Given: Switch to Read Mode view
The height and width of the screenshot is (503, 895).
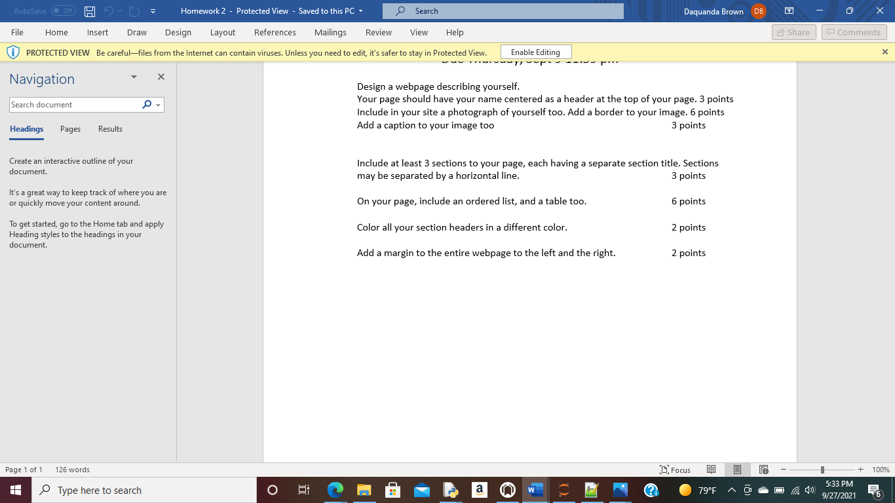Looking at the screenshot, I should pos(711,470).
